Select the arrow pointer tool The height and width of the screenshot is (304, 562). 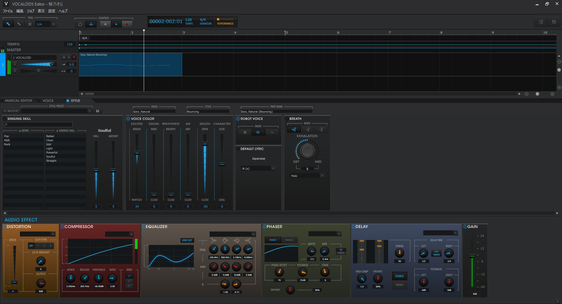tap(8, 24)
